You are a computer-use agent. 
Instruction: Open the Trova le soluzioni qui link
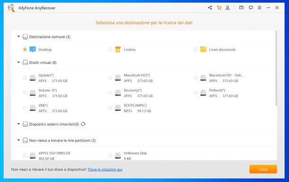pos(105,169)
